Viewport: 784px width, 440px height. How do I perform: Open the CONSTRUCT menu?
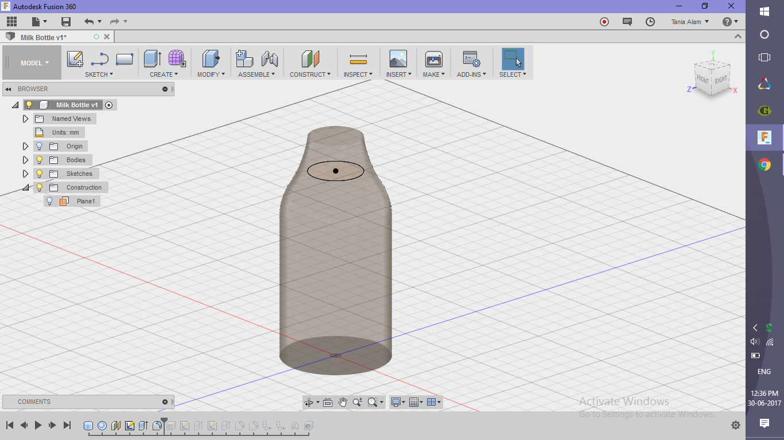point(310,74)
